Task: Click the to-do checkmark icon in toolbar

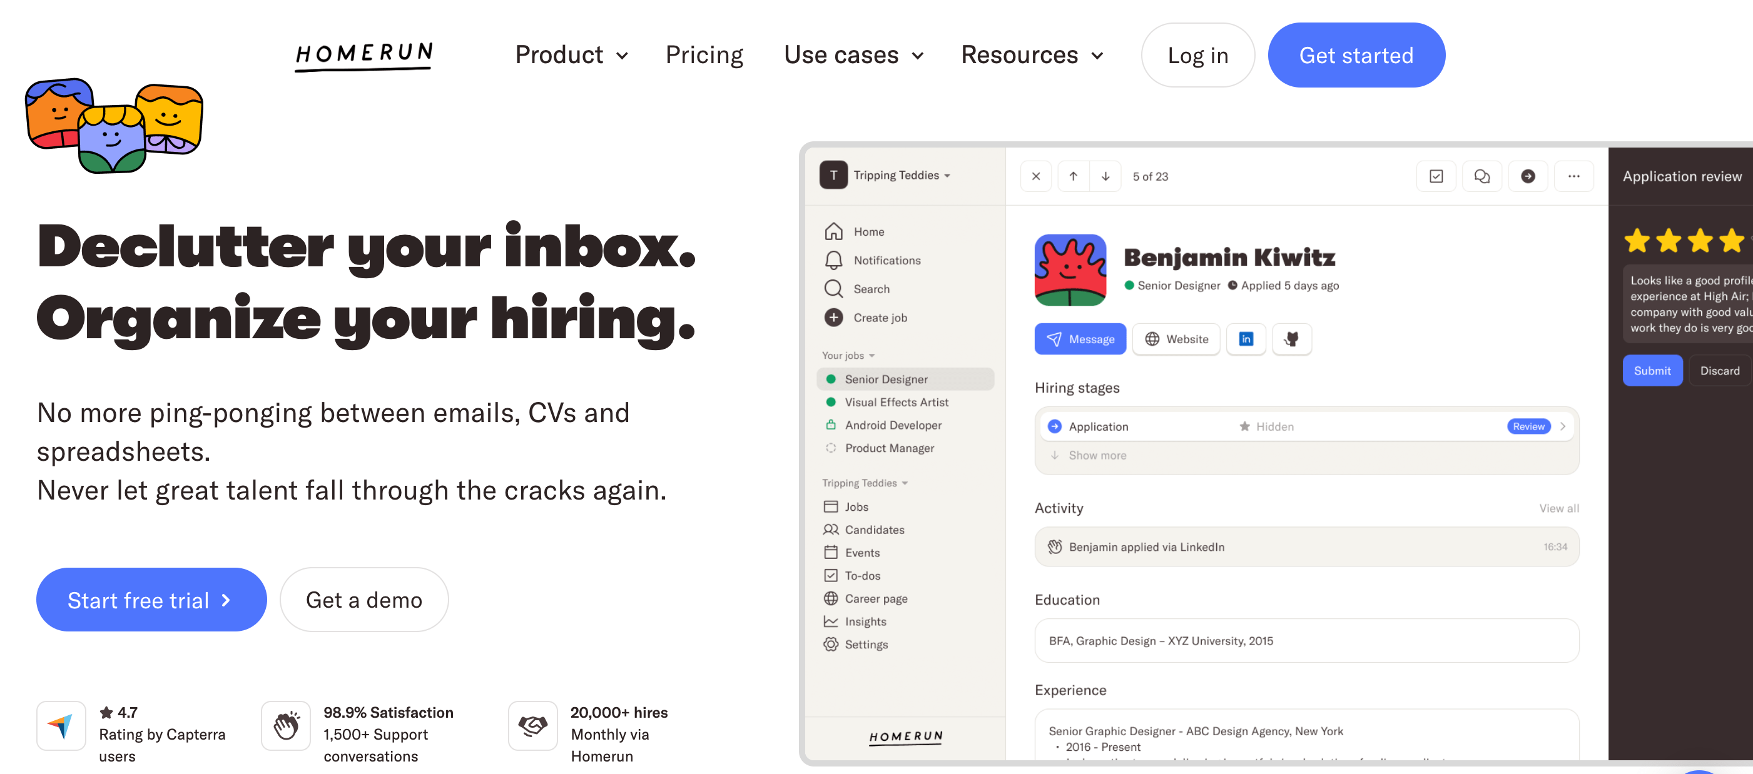Action: pos(1436,176)
